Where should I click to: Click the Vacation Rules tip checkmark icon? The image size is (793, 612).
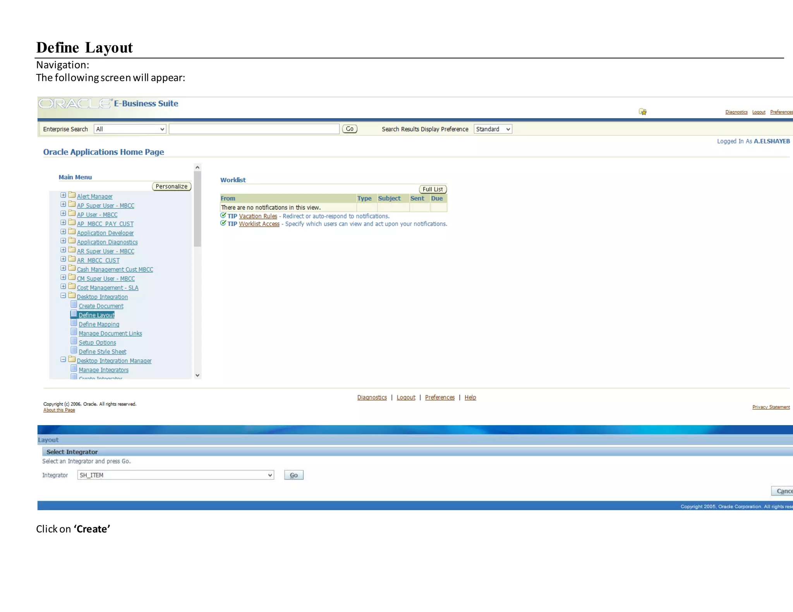coord(223,215)
